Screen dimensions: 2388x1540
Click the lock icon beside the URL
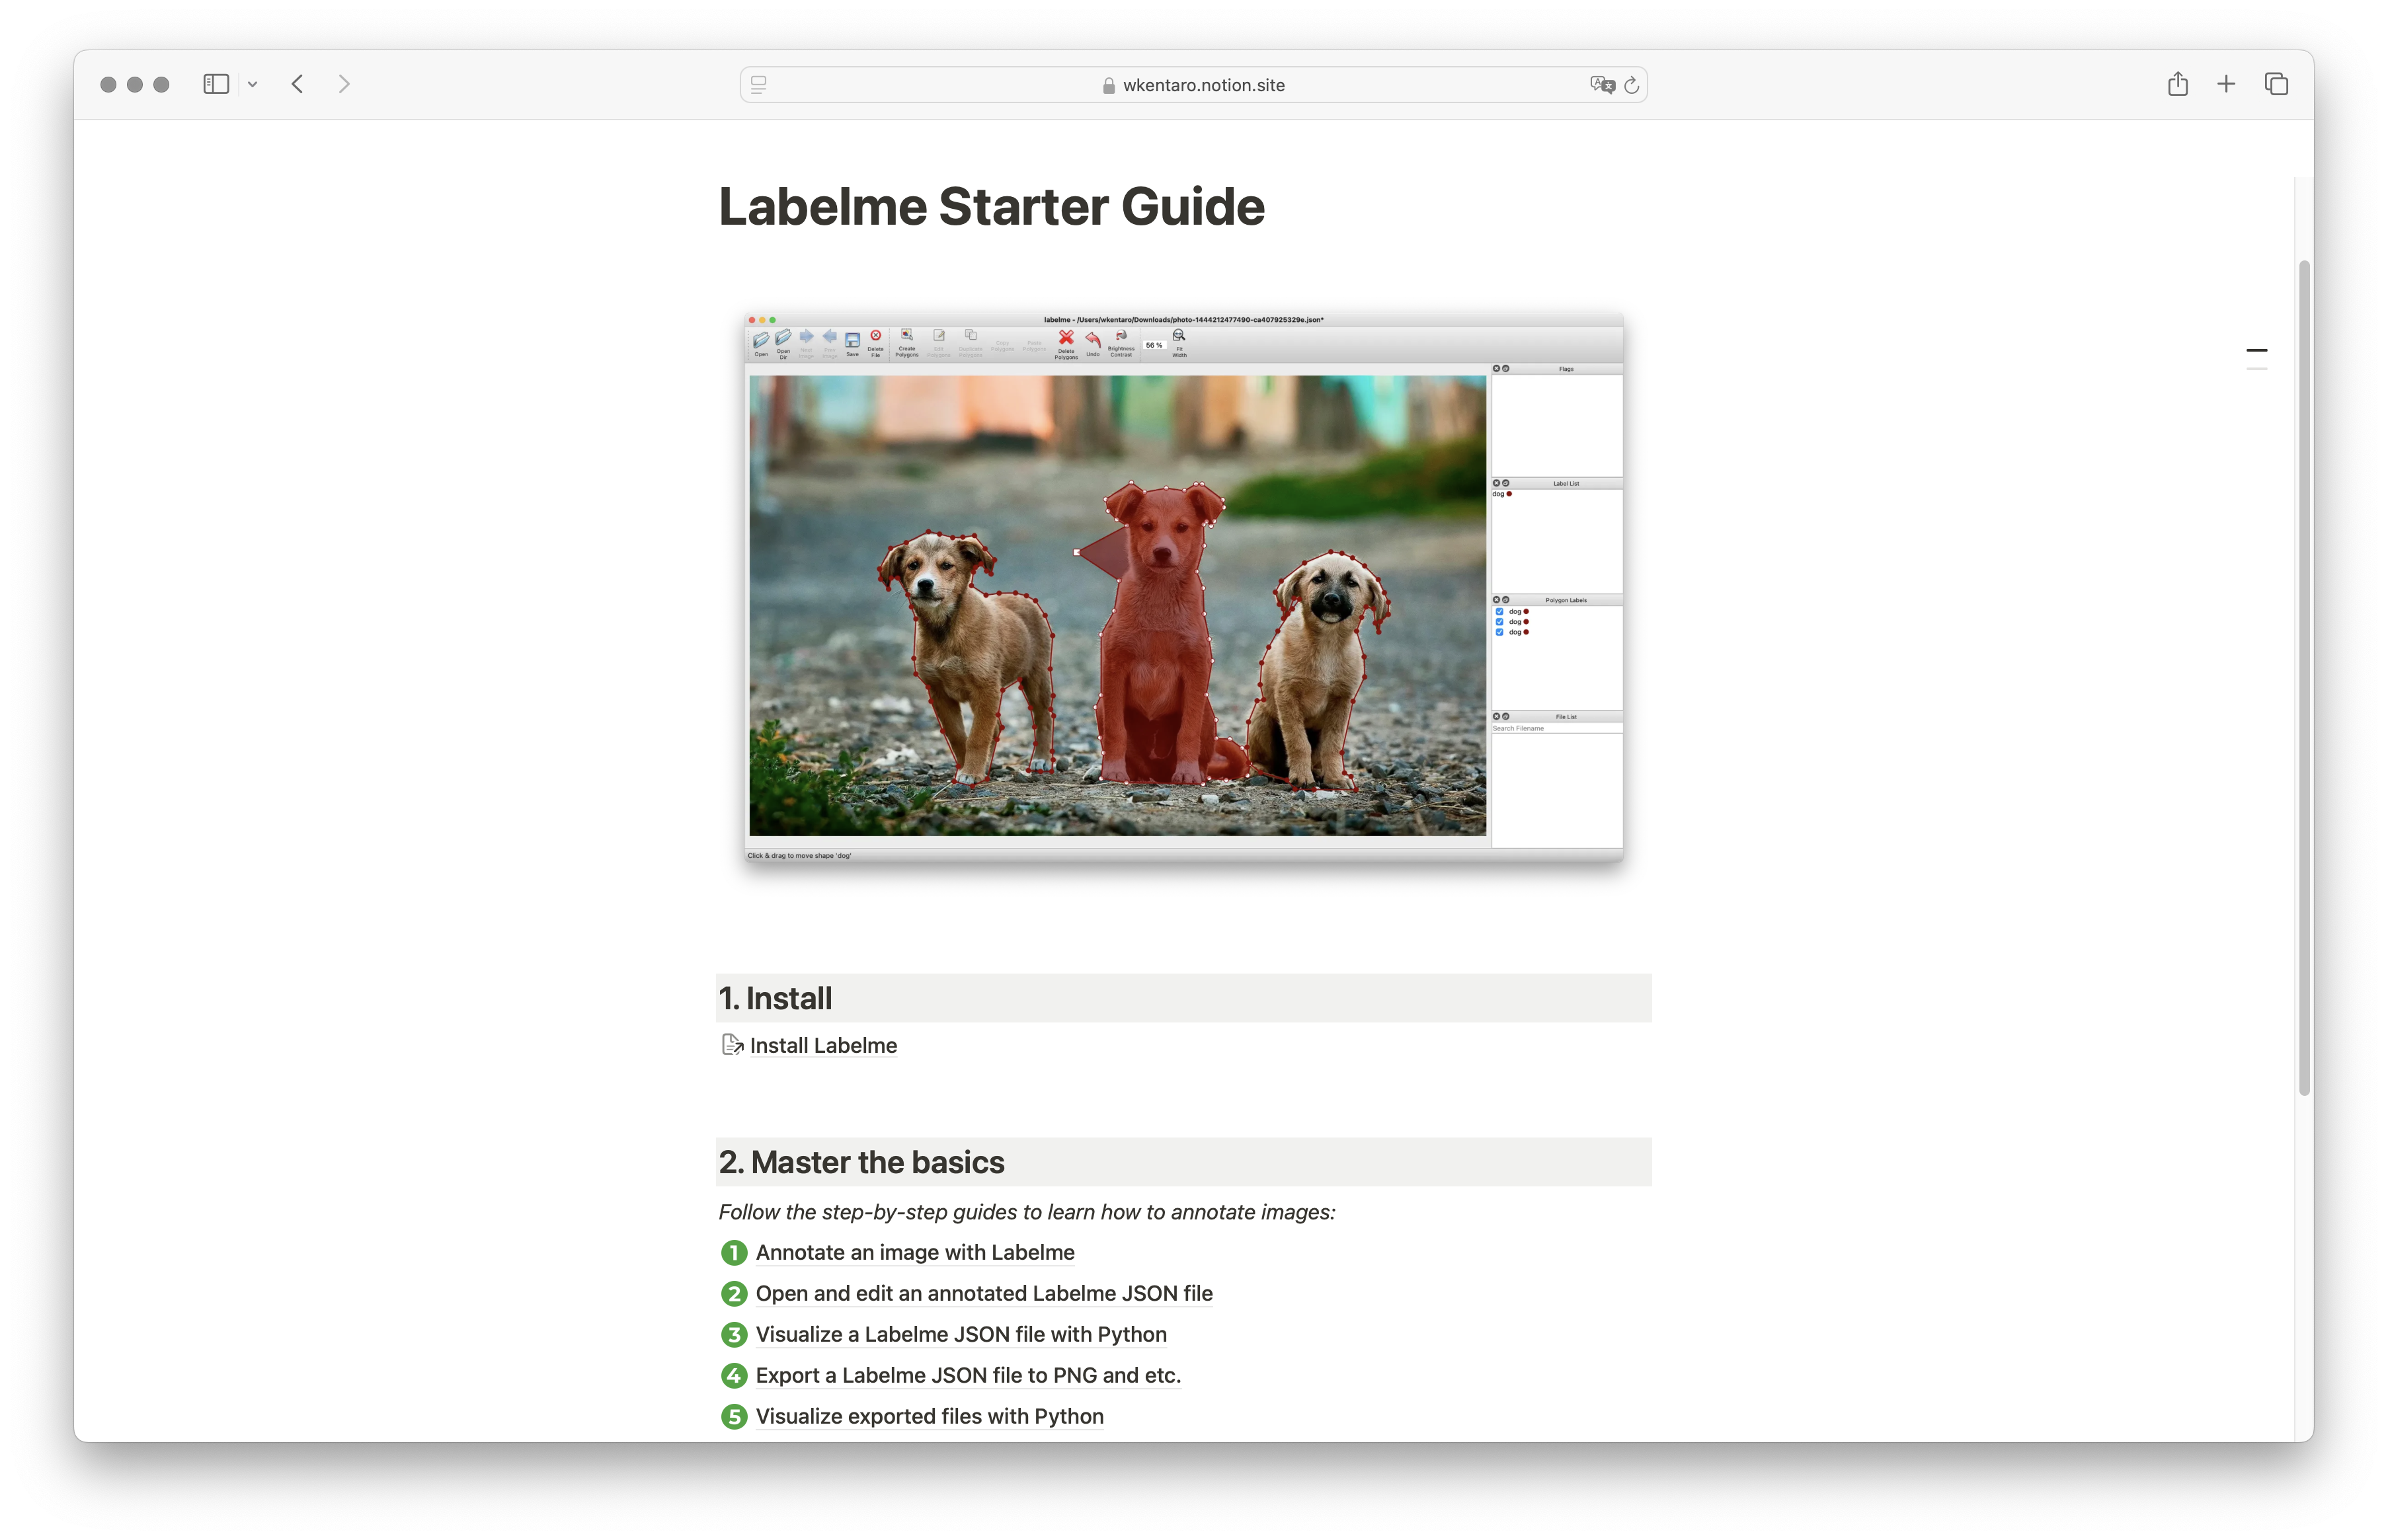(1108, 86)
